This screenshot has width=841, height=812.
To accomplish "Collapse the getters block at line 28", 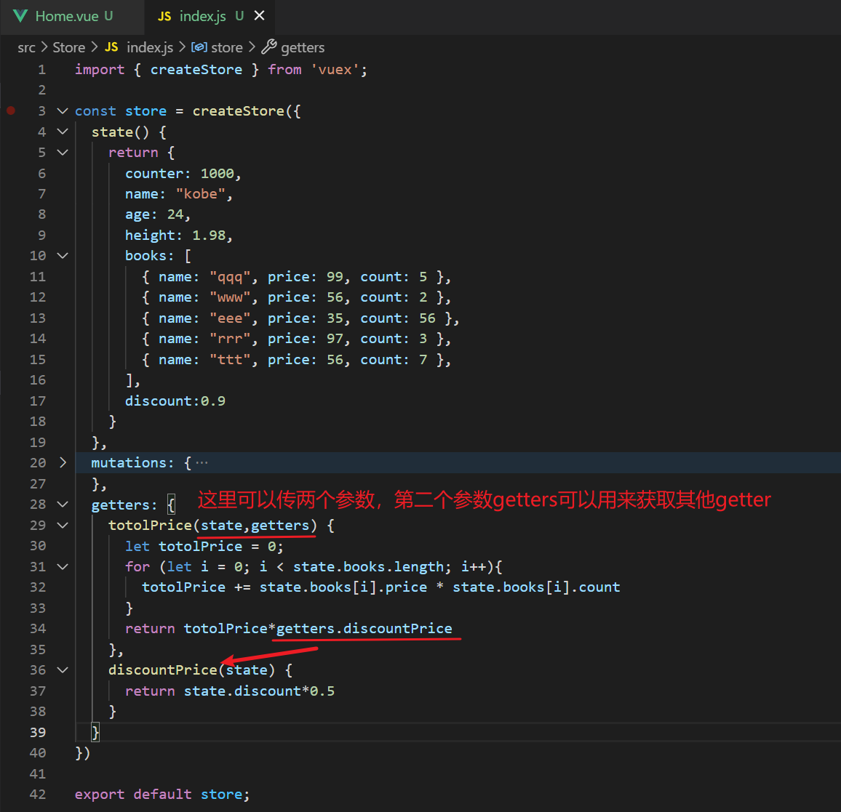I will click(x=63, y=505).
